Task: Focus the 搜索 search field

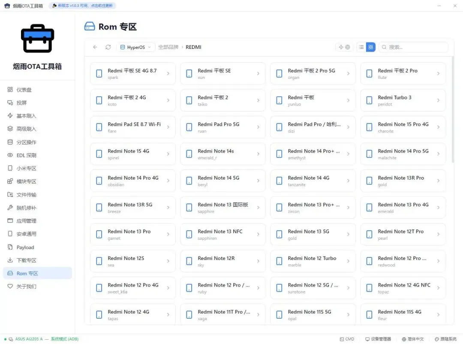Action: point(413,47)
